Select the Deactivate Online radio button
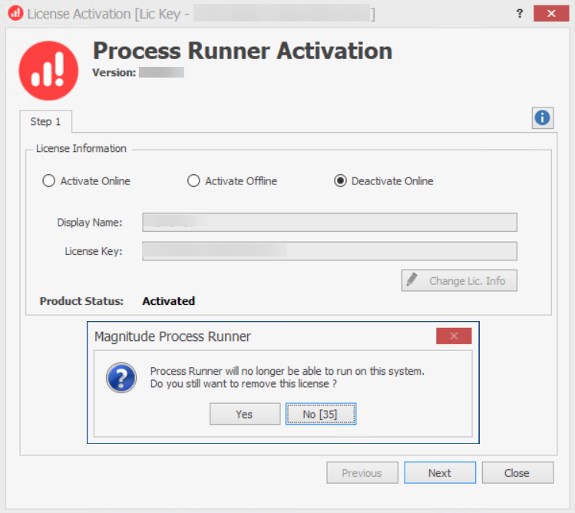The width and height of the screenshot is (575, 513). 340,181
